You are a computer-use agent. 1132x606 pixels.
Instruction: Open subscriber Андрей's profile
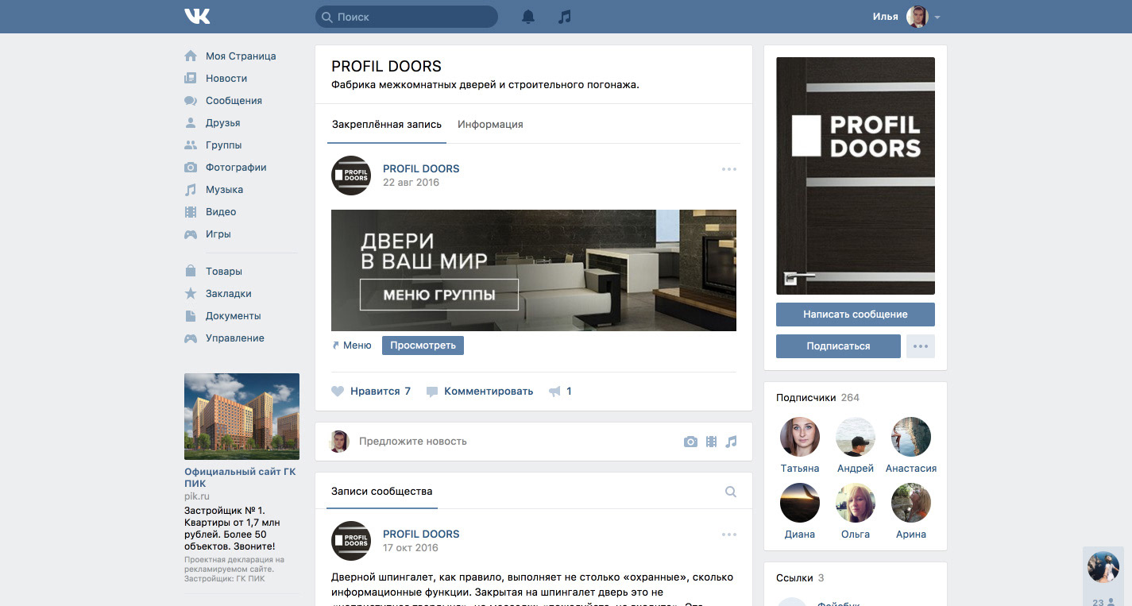[856, 437]
